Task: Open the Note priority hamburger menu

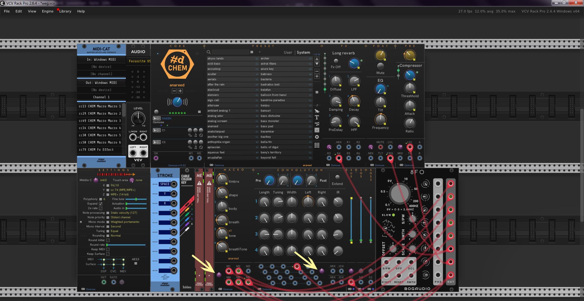Action: pos(108,217)
